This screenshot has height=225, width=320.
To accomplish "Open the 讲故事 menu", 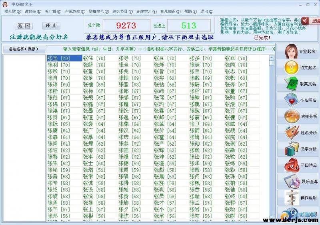I will [32, 12].
